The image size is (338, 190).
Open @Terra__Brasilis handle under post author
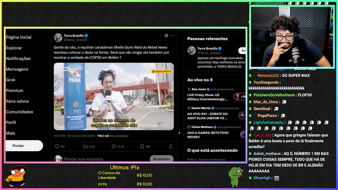(x=76, y=40)
